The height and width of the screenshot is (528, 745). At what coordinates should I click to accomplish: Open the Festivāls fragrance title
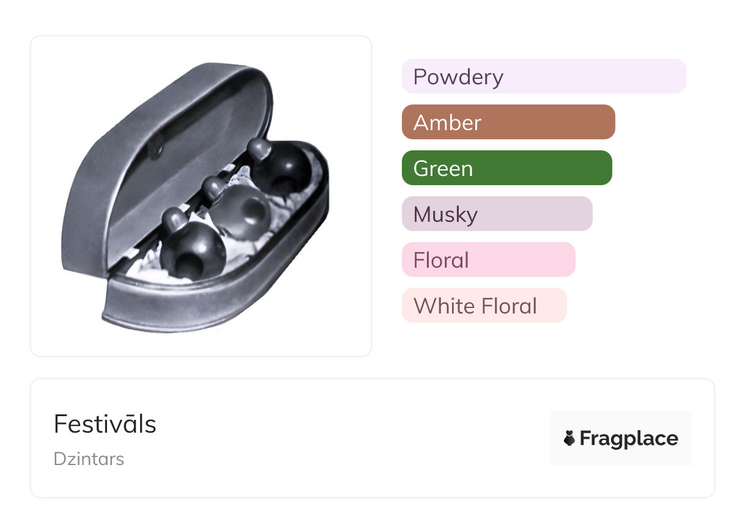(105, 424)
